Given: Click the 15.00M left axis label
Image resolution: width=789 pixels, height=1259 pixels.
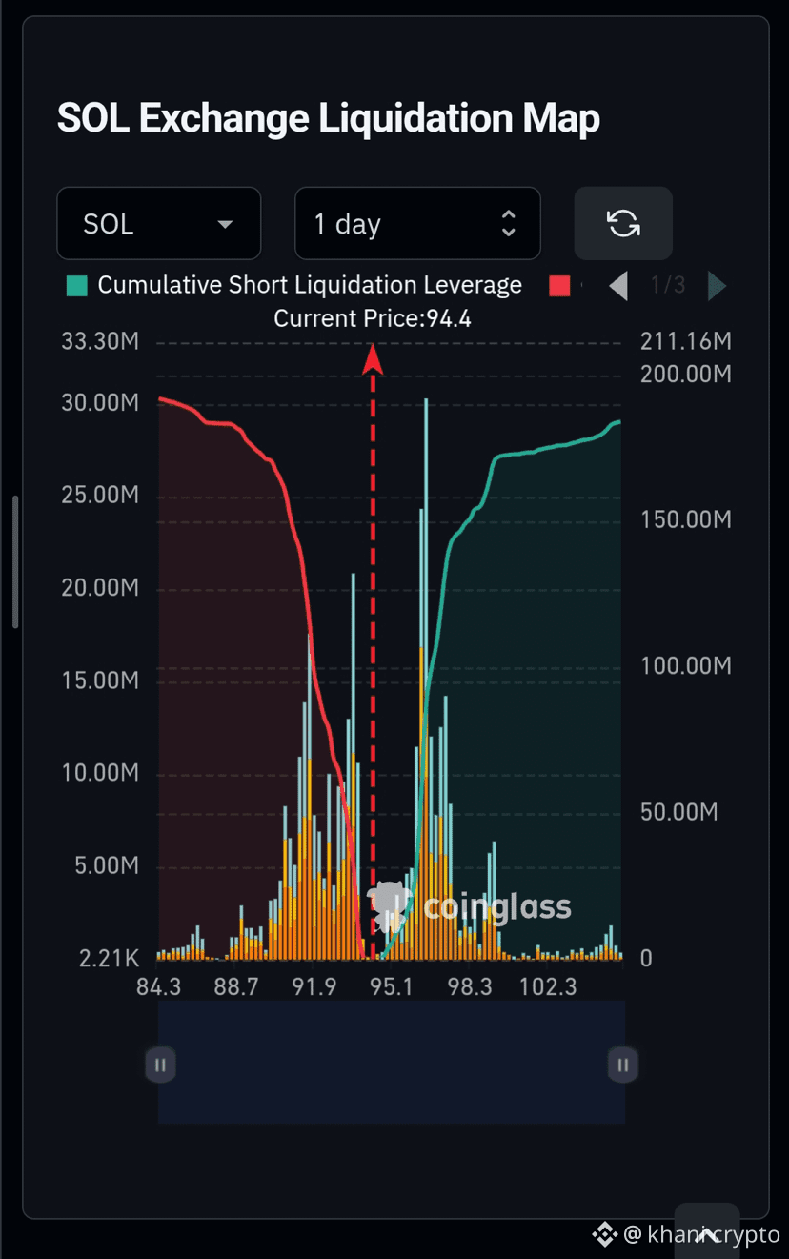Looking at the screenshot, I should coord(100,680).
